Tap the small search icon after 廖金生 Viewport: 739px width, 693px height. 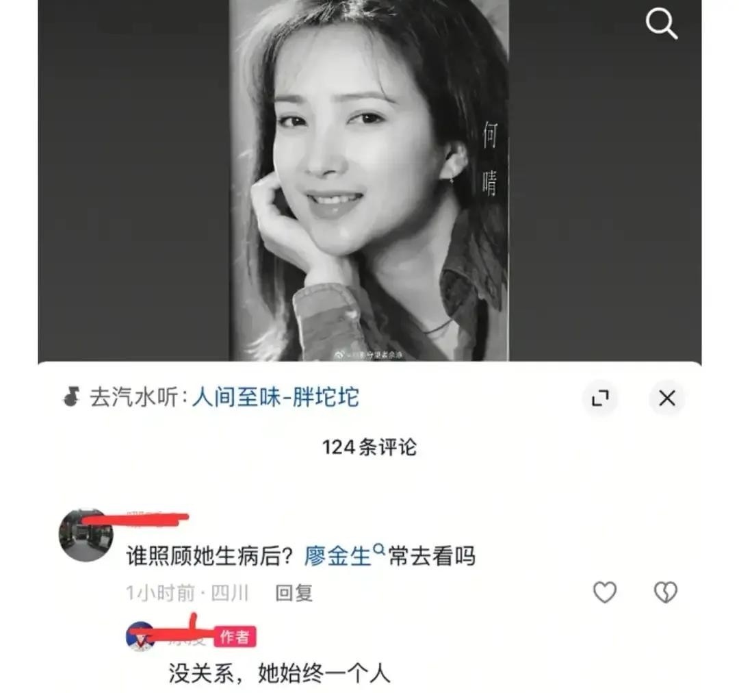[378, 549]
